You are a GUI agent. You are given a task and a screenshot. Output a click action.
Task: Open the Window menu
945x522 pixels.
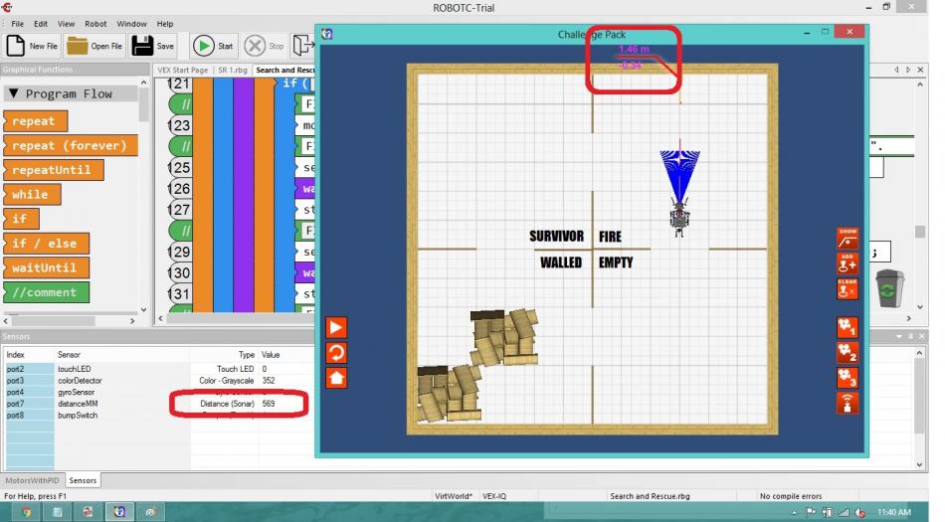tap(131, 24)
